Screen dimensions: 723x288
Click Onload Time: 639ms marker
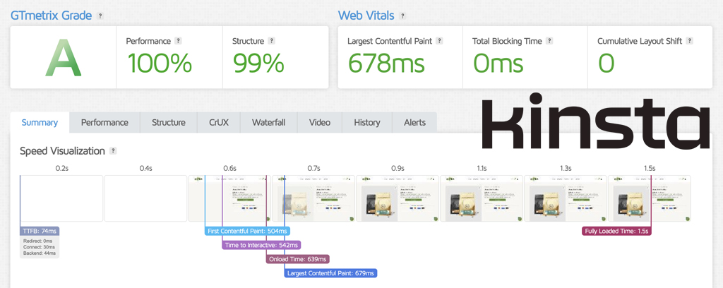point(298,259)
